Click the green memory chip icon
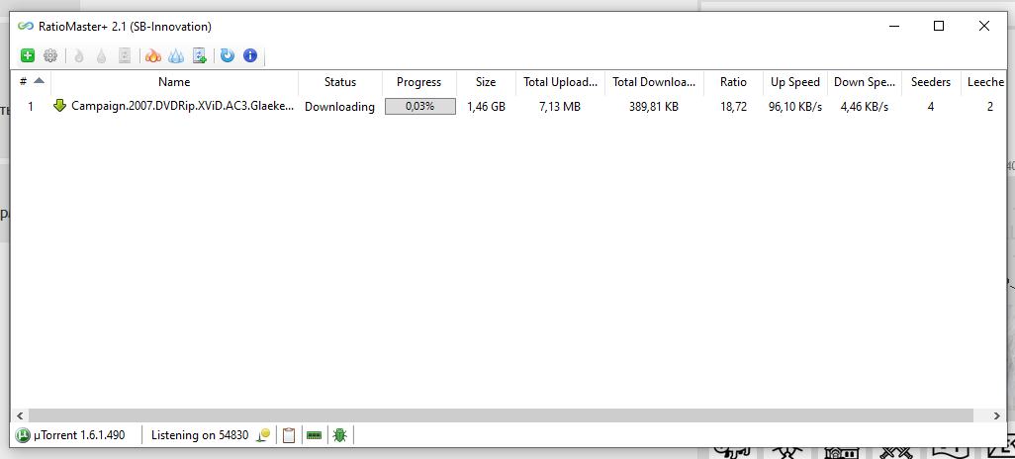 tap(314, 435)
